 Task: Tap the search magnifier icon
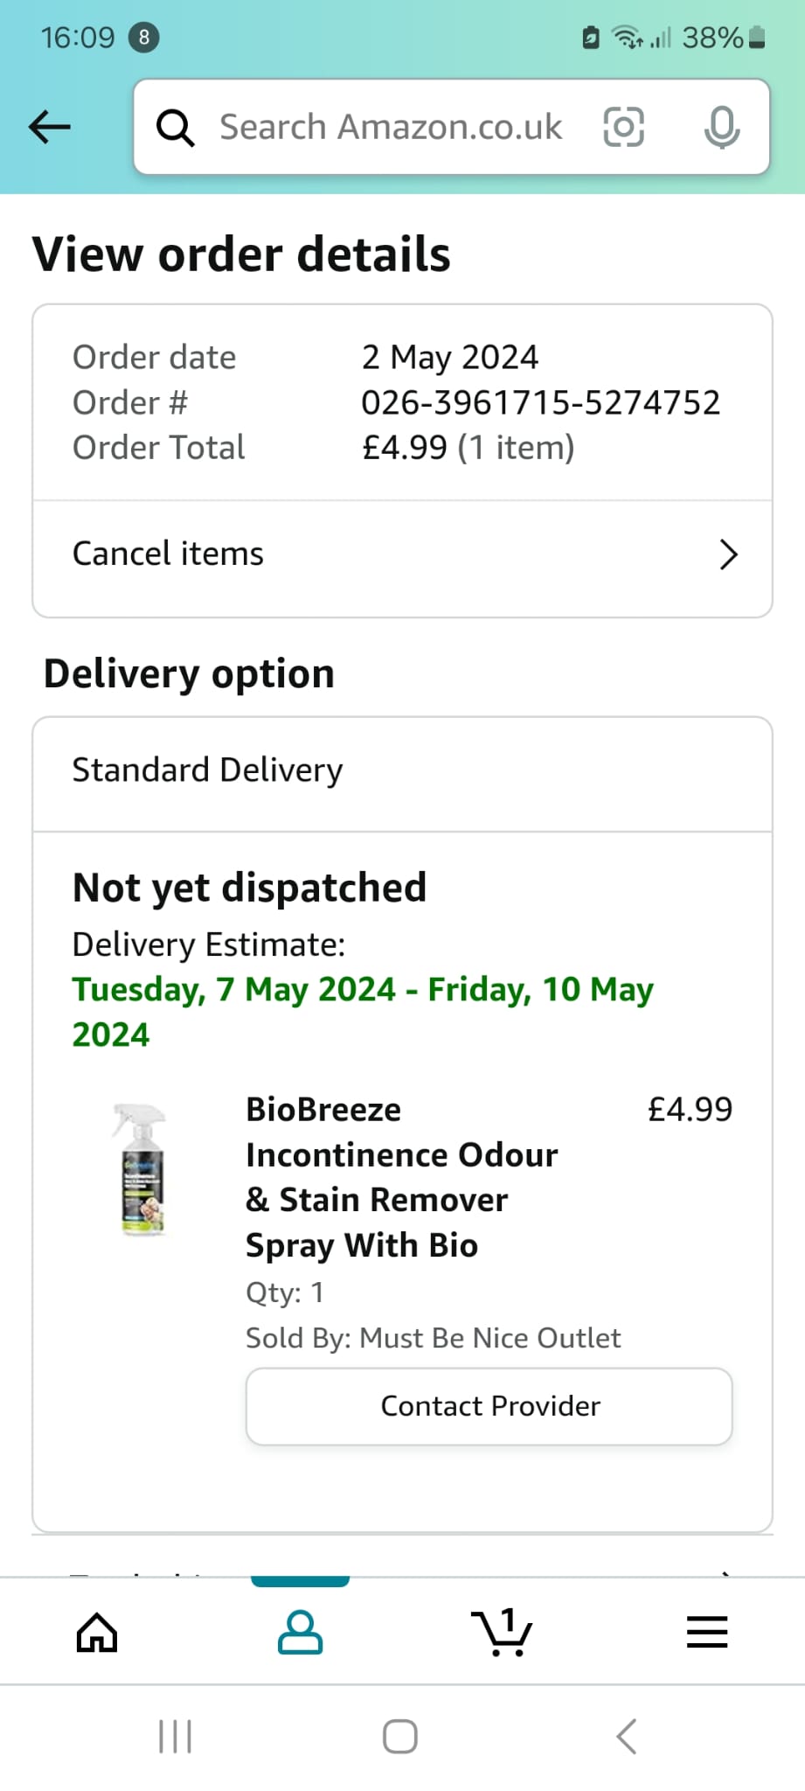click(175, 128)
